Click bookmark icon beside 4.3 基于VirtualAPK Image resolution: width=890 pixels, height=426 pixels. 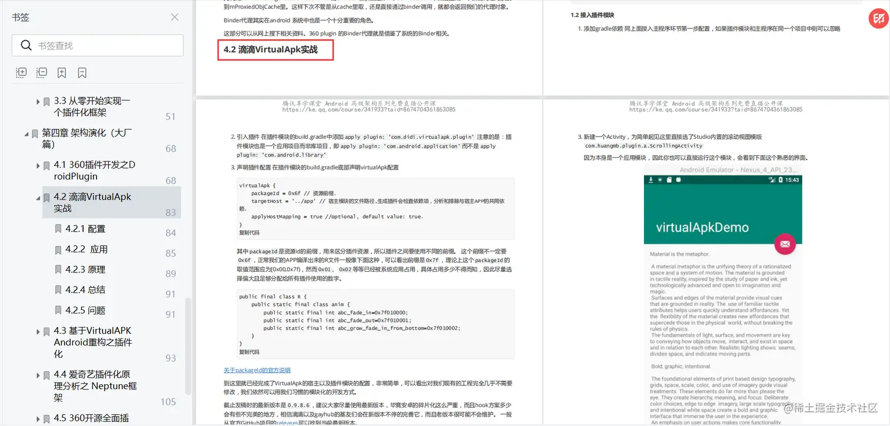click(47, 331)
